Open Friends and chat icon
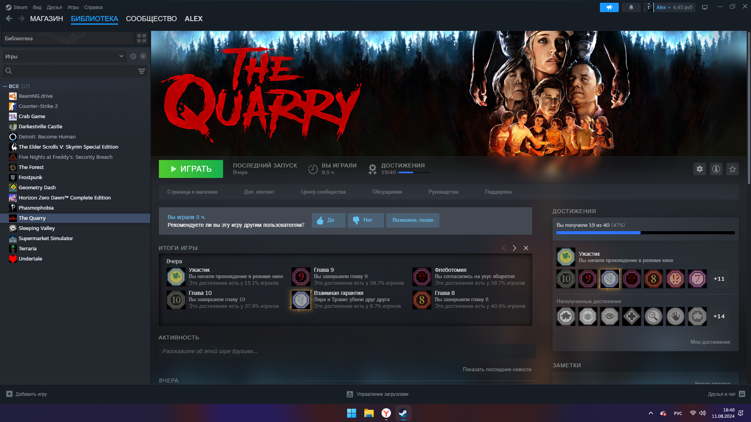This screenshot has height=422, width=751. (742, 394)
